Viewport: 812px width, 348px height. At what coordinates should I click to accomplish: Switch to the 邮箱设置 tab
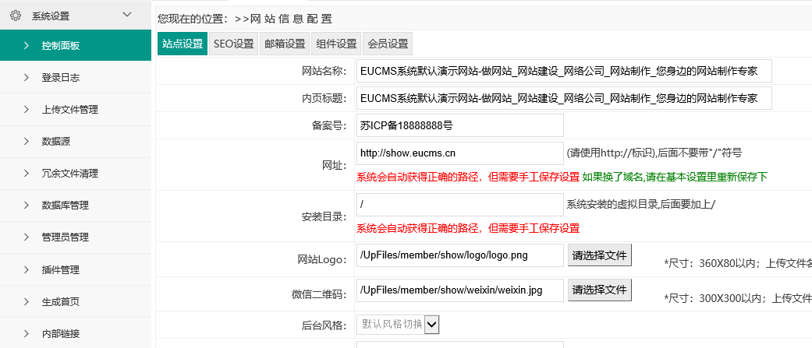pyautogui.click(x=285, y=44)
